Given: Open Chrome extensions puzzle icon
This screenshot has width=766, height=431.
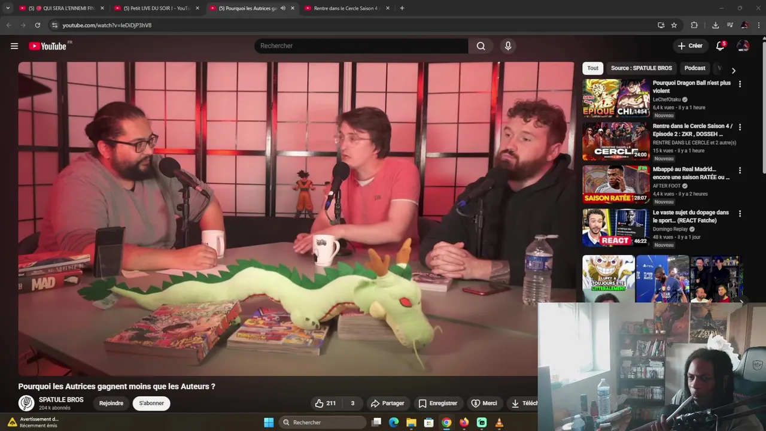Looking at the screenshot, I should click(694, 25).
